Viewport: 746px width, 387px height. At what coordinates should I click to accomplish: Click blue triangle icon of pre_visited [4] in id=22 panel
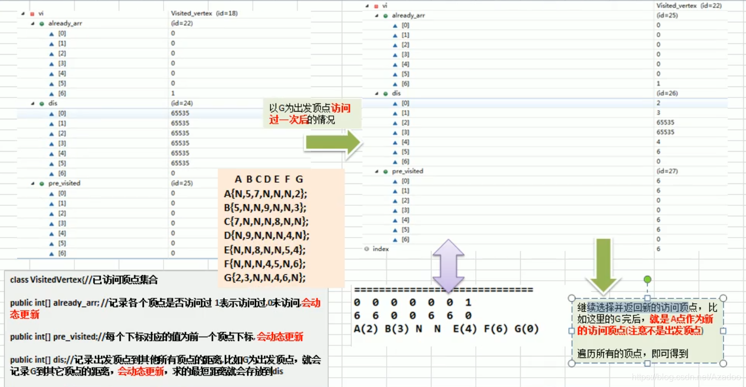click(x=395, y=220)
